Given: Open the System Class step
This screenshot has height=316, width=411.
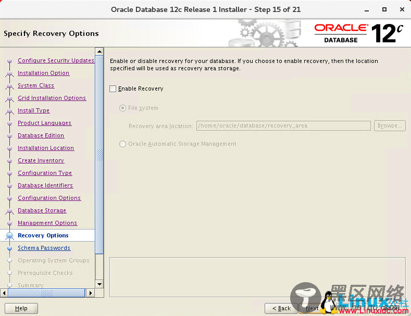Looking at the screenshot, I should pyautogui.click(x=36, y=85).
